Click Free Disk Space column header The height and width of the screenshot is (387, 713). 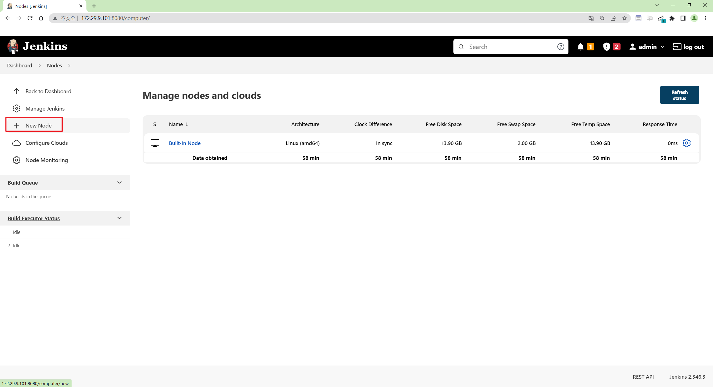(443, 124)
